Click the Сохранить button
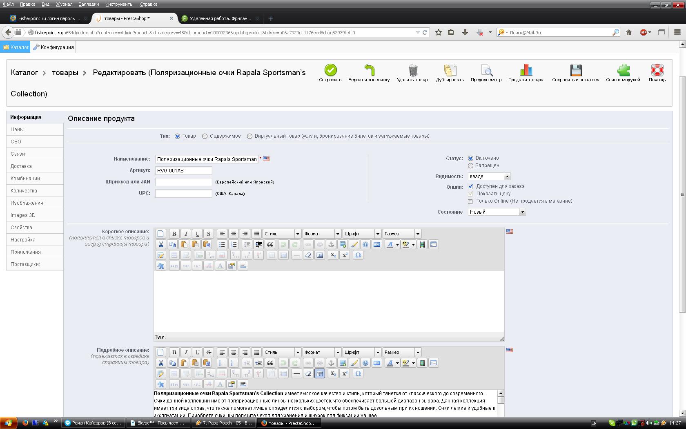The height and width of the screenshot is (429, 686). [x=330, y=73]
